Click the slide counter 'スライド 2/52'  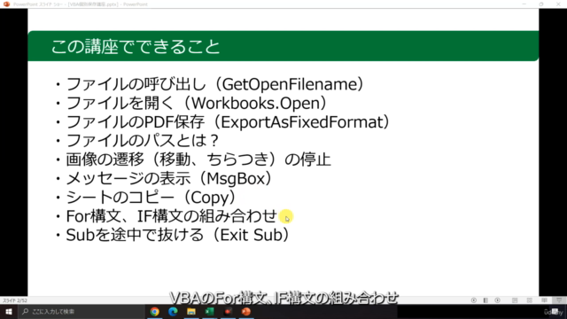[15, 300]
